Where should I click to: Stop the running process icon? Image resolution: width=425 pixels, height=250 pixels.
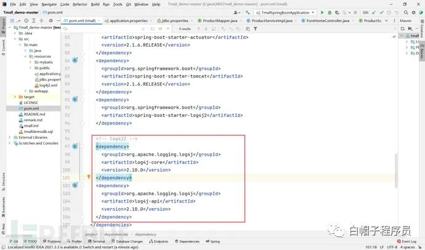tap(355, 12)
